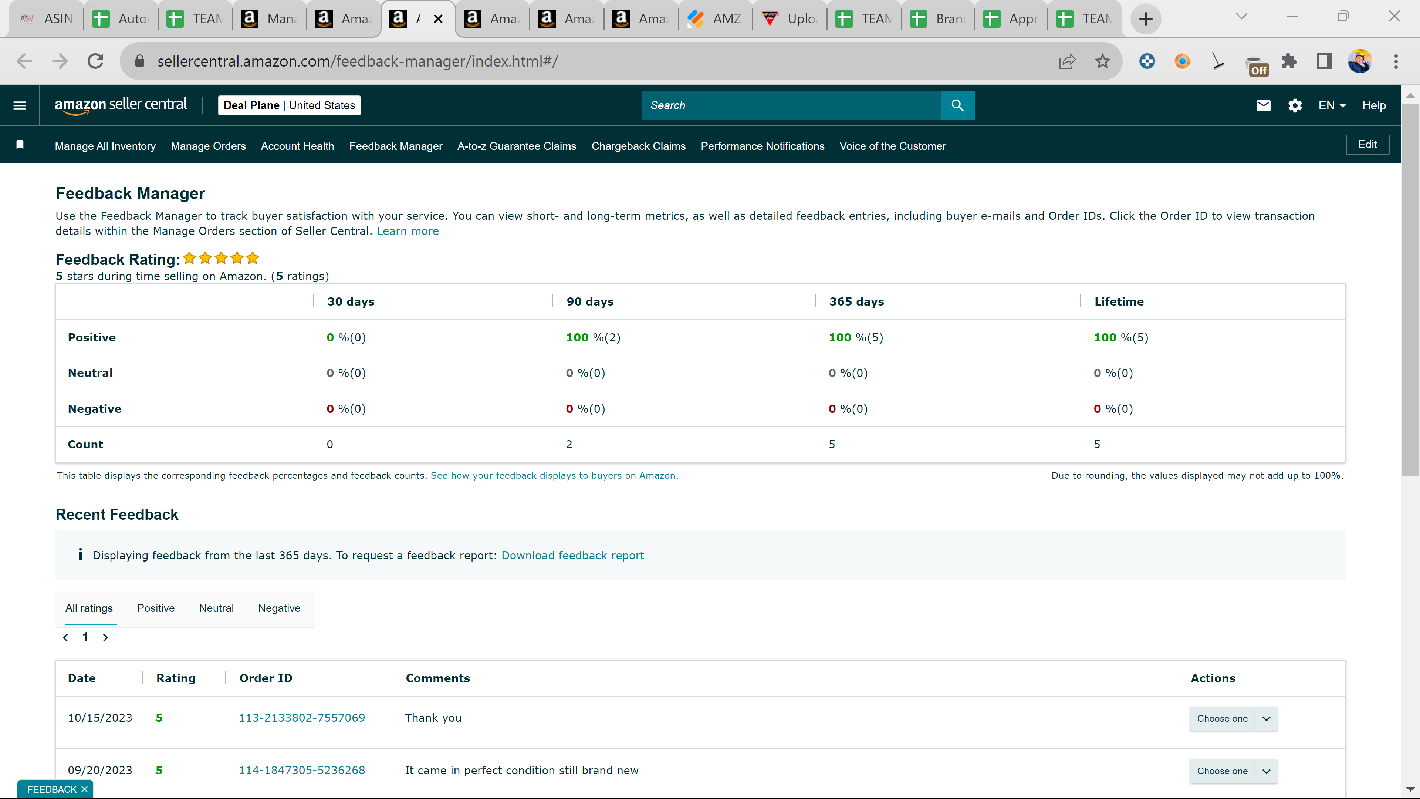1420x799 pixels.
Task: Expand the tab search chevron
Action: (1241, 17)
